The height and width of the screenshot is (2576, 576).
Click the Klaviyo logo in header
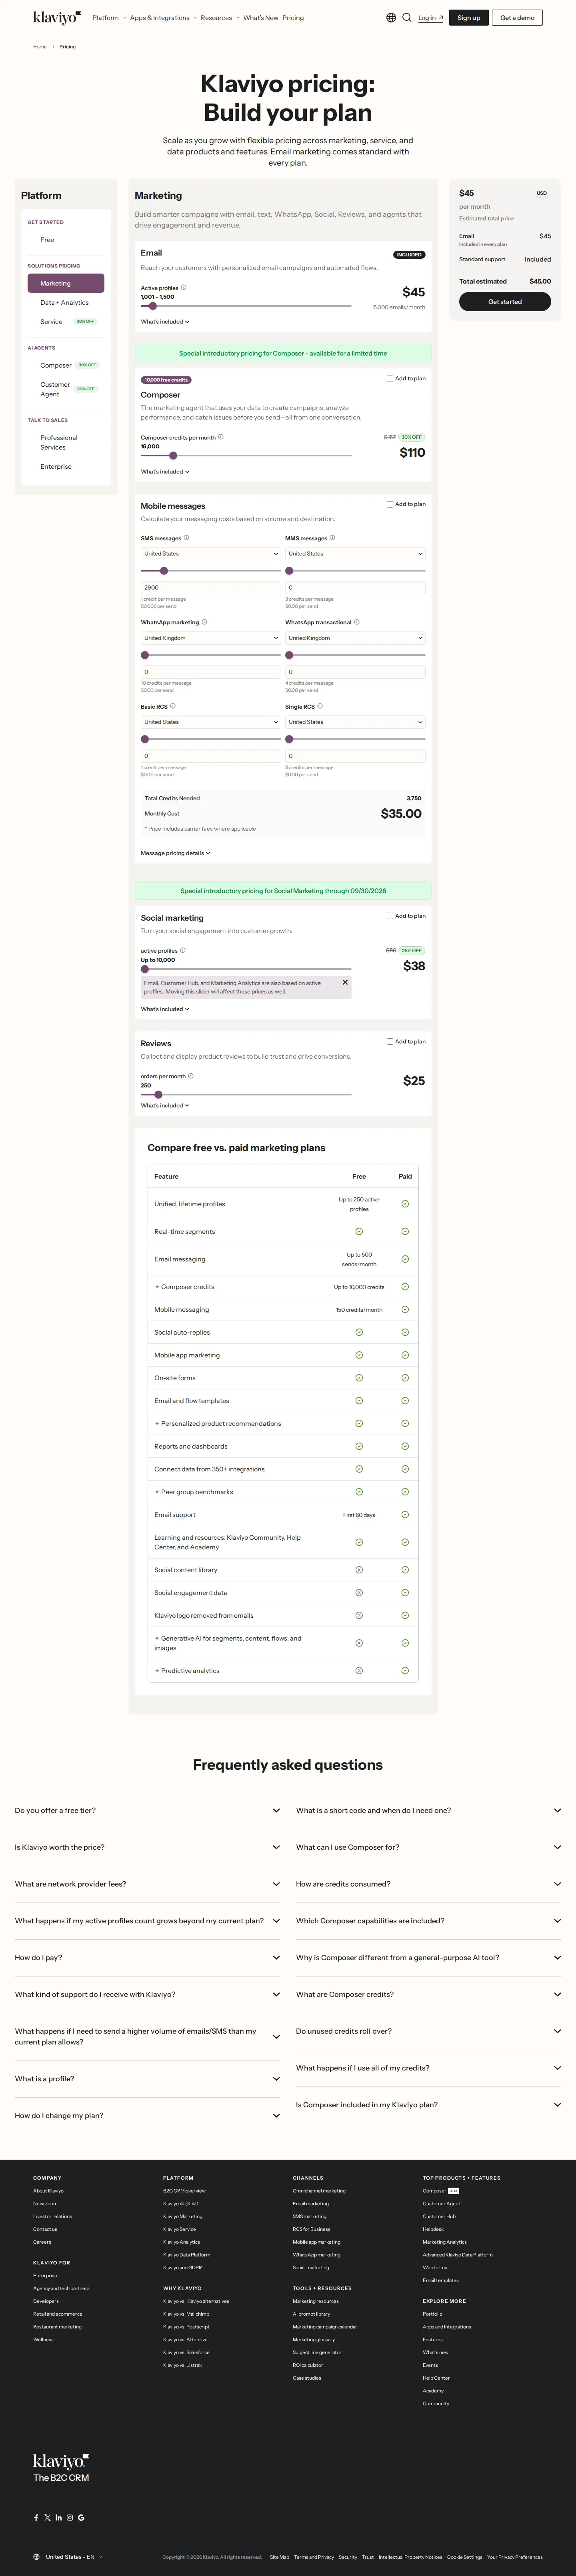(x=56, y=18)
